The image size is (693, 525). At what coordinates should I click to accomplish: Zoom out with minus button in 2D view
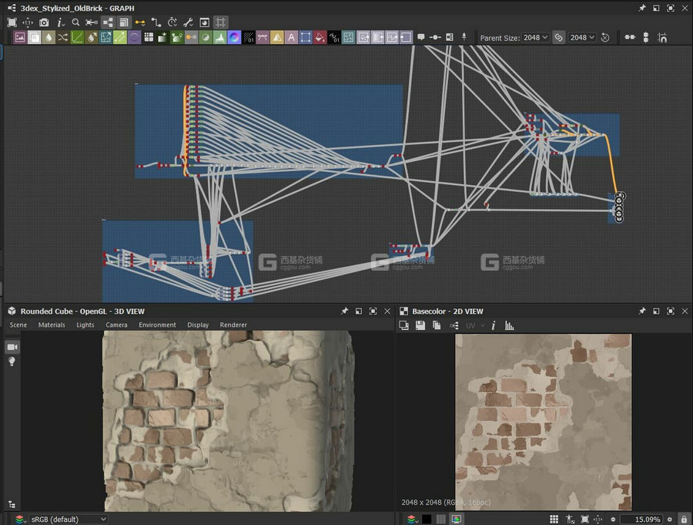click(x=613, y=520)
